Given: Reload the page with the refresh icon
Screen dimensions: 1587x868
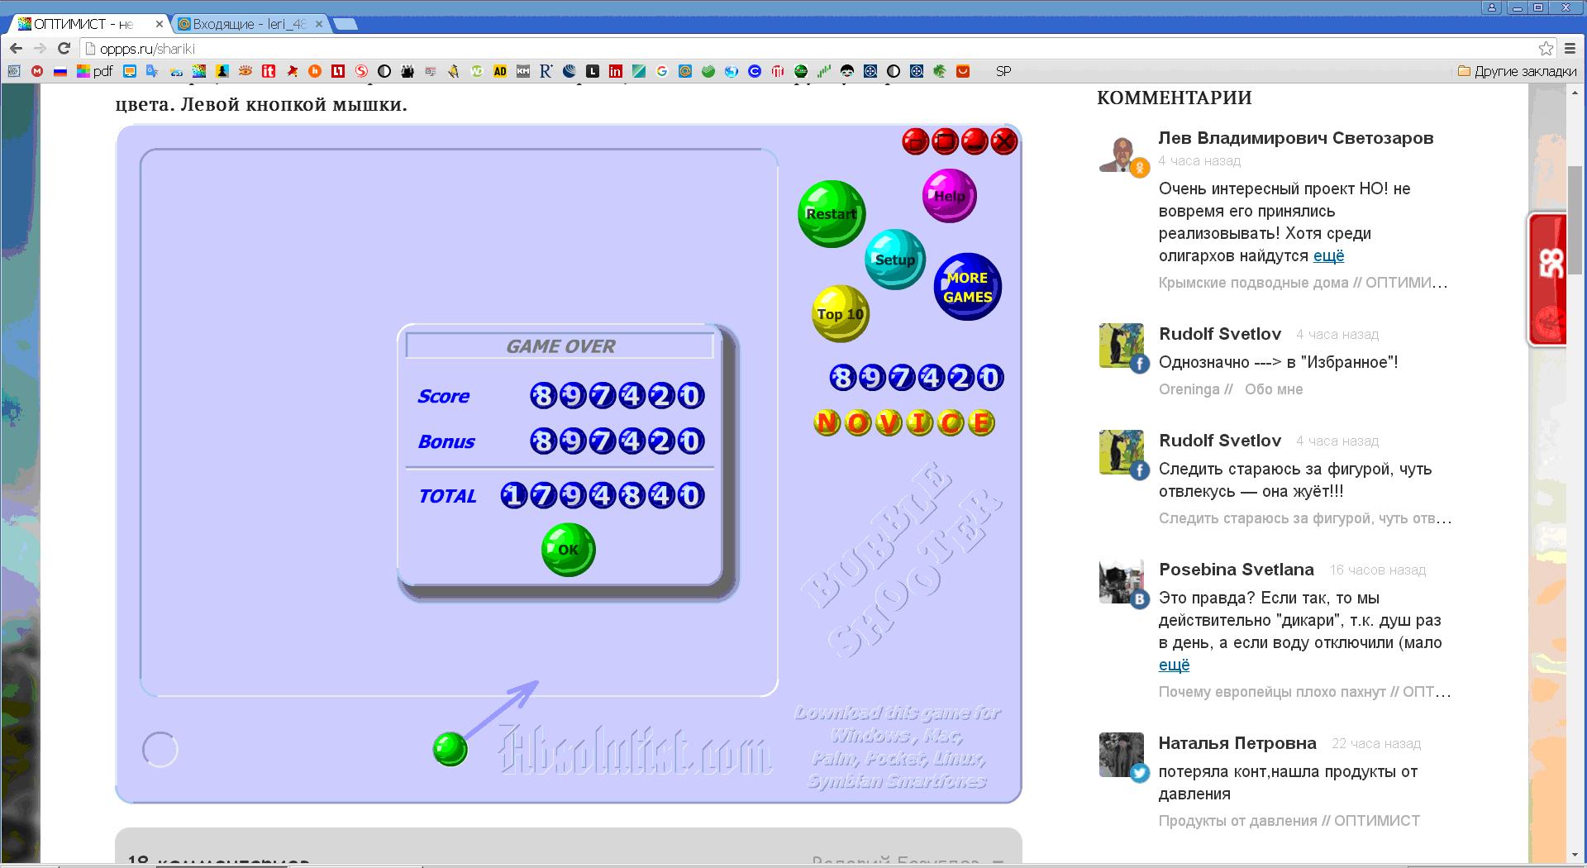Looking at the screenshot, I should (64, 49).
